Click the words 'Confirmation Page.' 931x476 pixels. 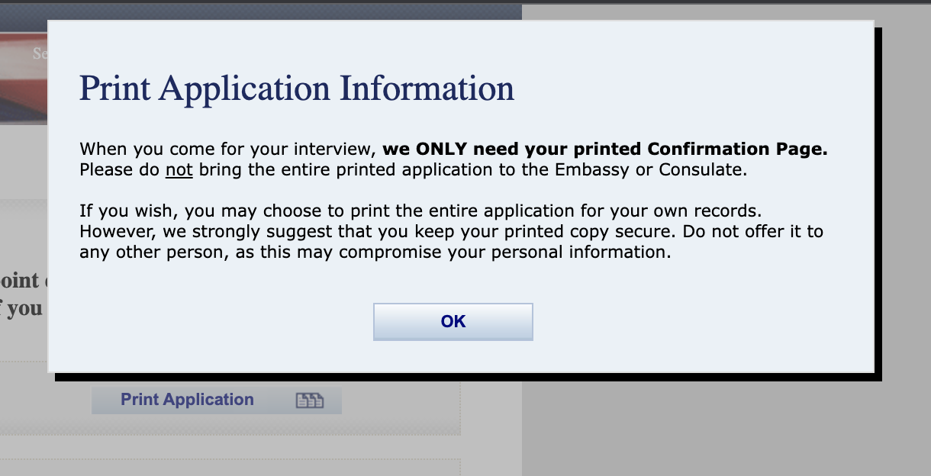pos(738,149)
